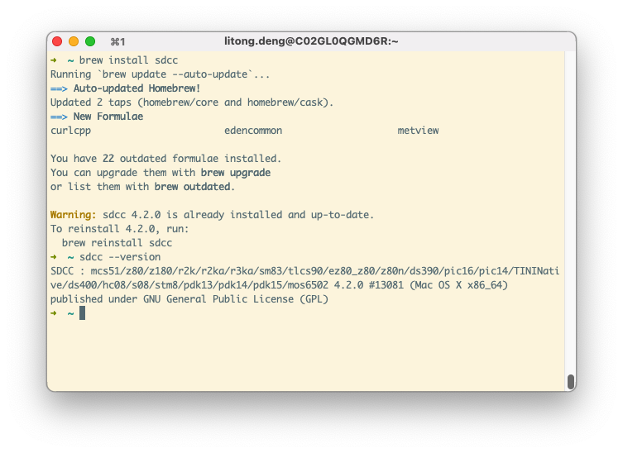
Task: Click the arrow prompt before 'sdcc --version'
Action: [54, 257]
